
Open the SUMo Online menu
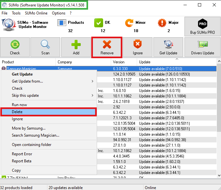click(x=36, y=13)
